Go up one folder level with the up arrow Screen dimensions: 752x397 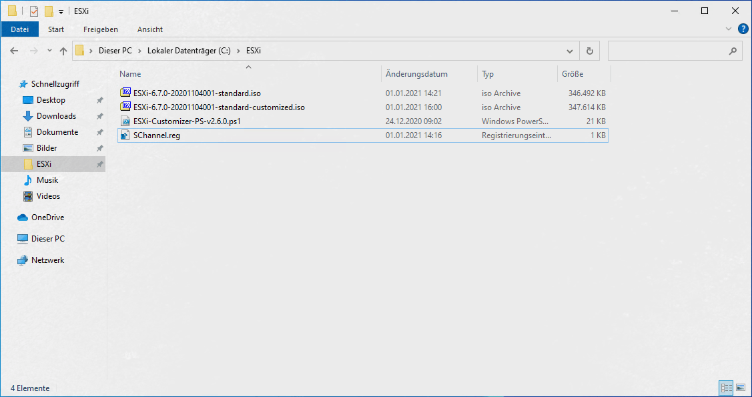point(63,51)
